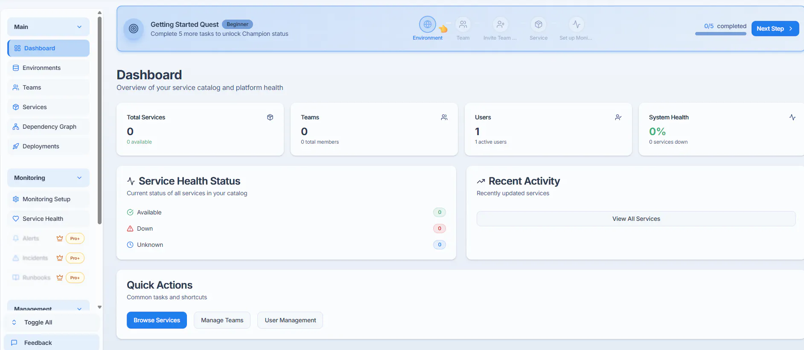
Task: Open the Dependency Graph page
Action: [x=48, y=127]
